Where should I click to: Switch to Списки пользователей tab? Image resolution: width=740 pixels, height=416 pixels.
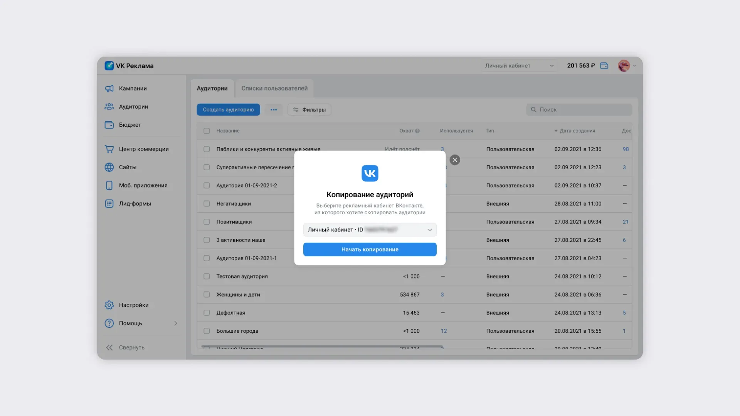(274, 89)
